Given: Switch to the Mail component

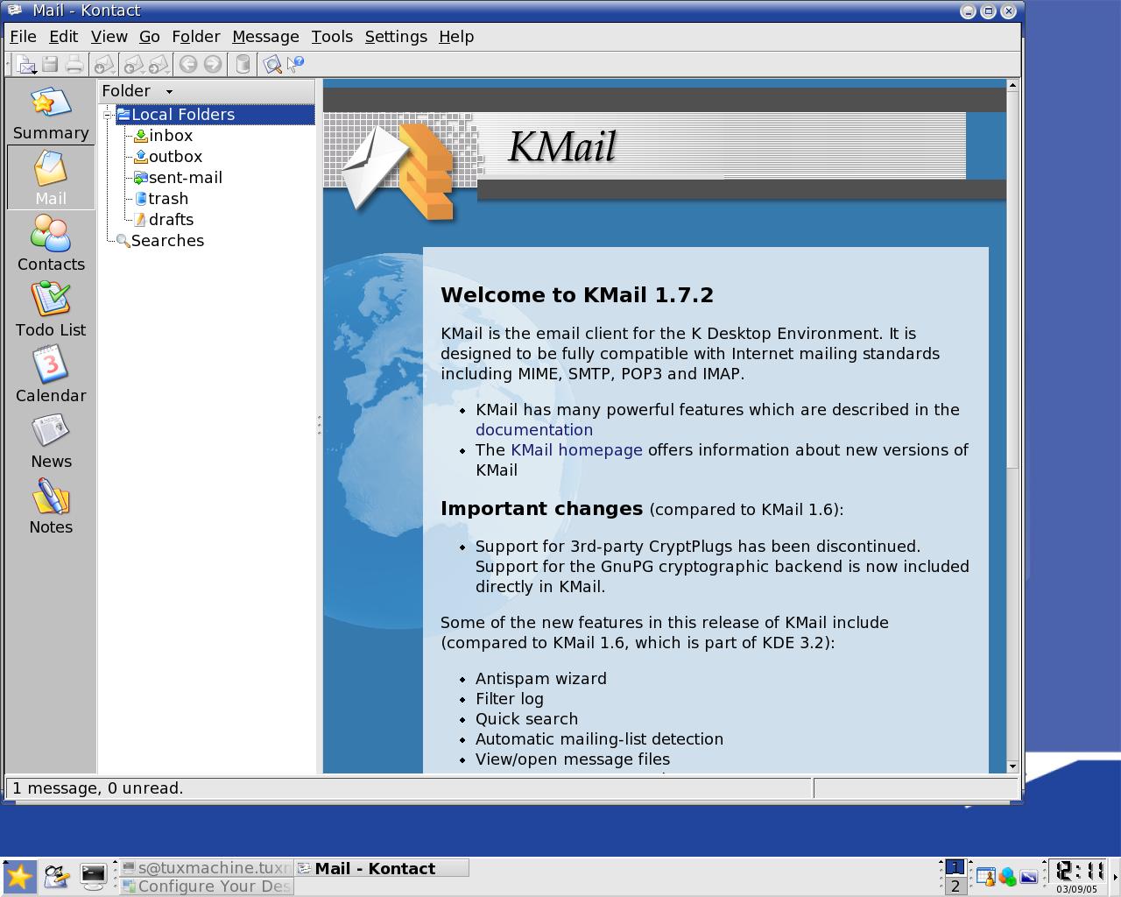Looking at the screenshot, I should (51, 178).
